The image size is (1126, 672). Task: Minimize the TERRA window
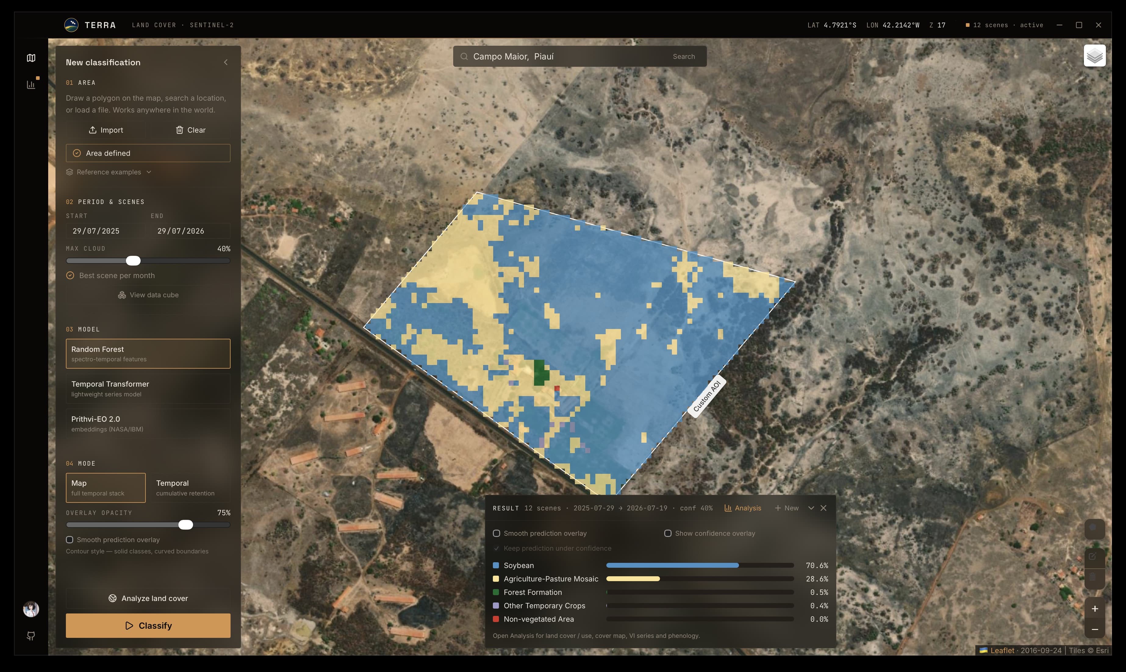point(1060,25)
